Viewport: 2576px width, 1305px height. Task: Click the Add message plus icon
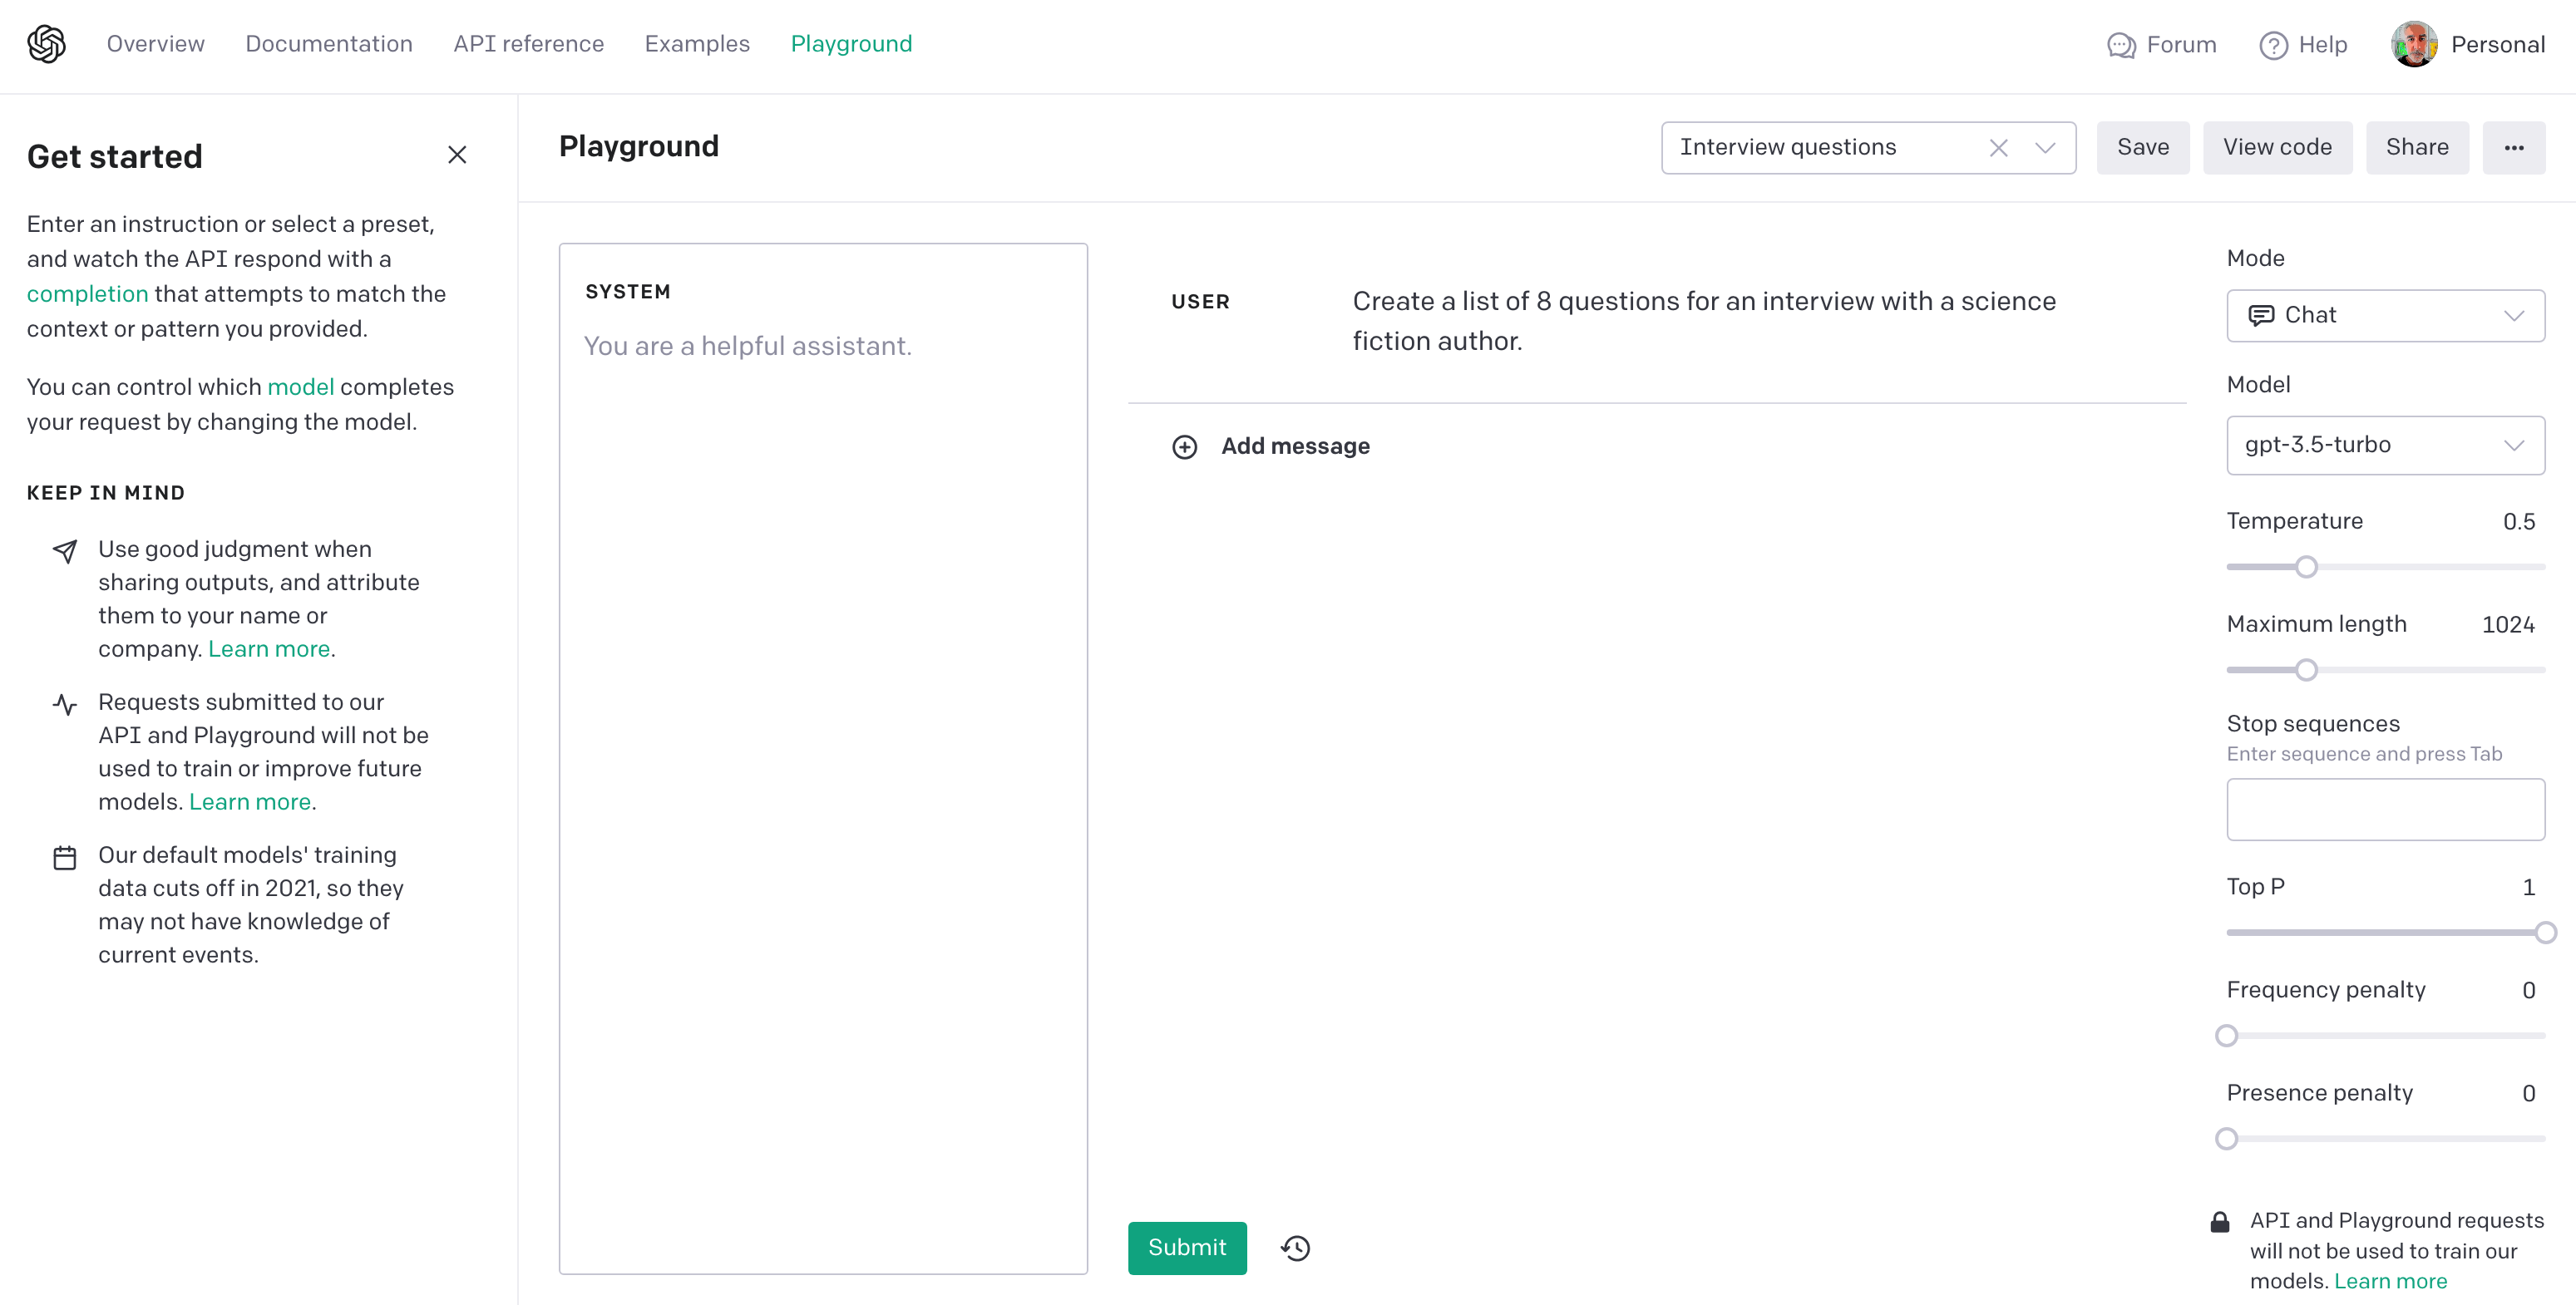(1184, 447)
